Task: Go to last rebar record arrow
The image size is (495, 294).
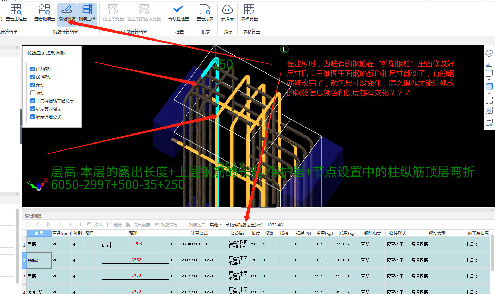Action: click(59, 225)
